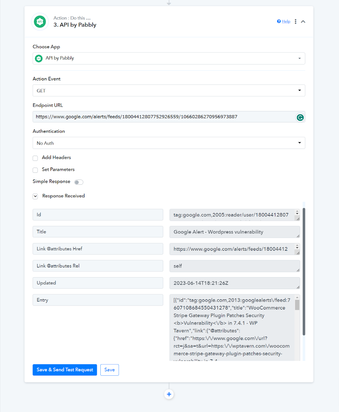Click the Authentication dropdown caret arrow
The image size is (339, 412).
click(299, 143)
